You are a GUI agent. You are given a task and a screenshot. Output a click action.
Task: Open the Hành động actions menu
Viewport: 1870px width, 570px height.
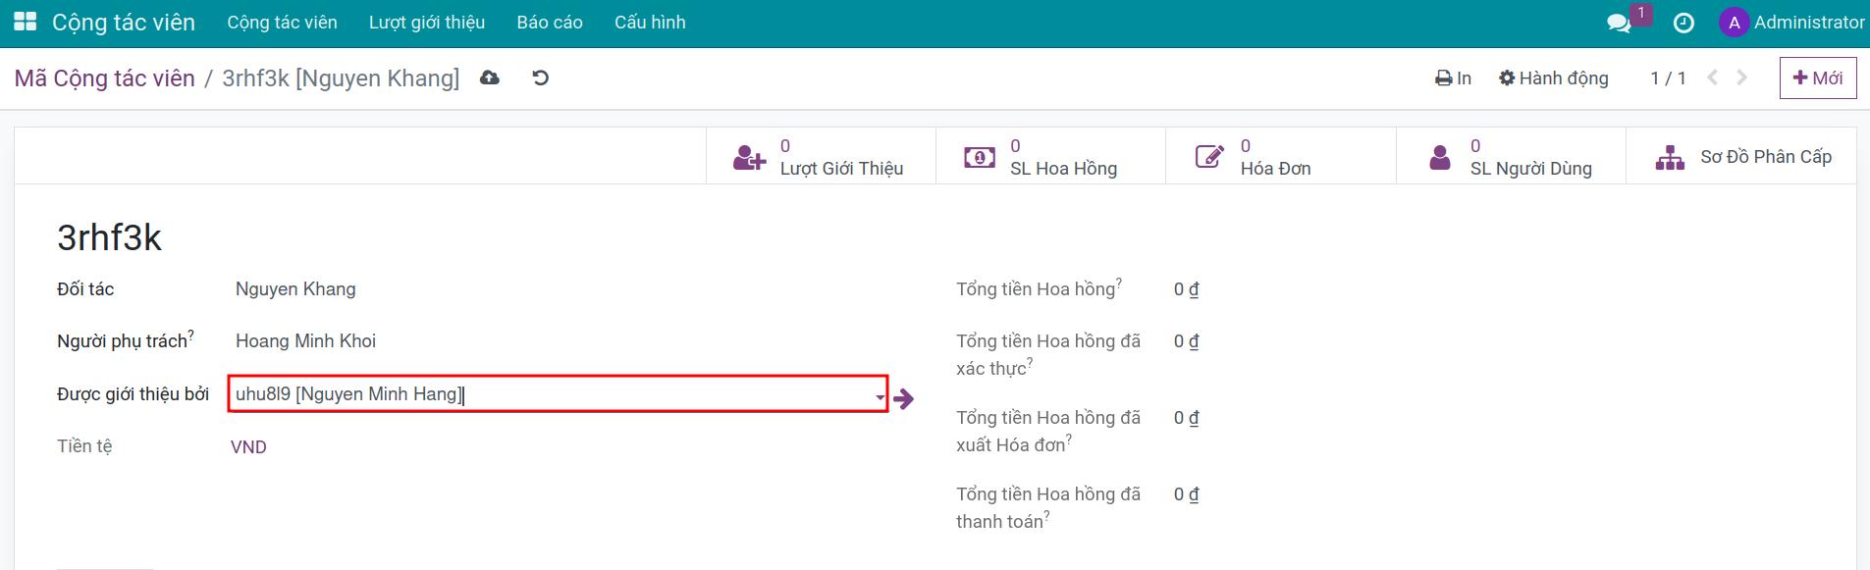pos(1554,78)
